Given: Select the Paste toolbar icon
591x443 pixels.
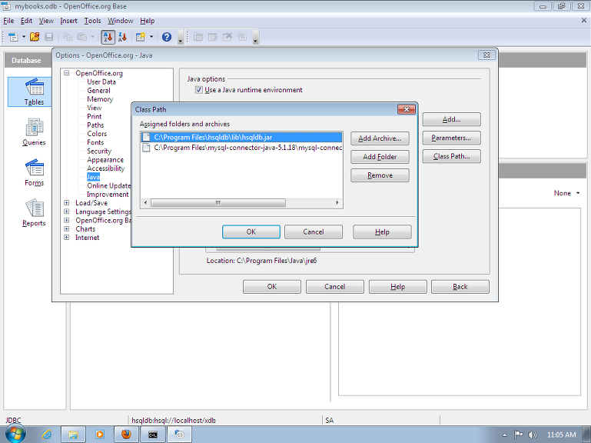Looking at the screenshot, I should point(81,37).
